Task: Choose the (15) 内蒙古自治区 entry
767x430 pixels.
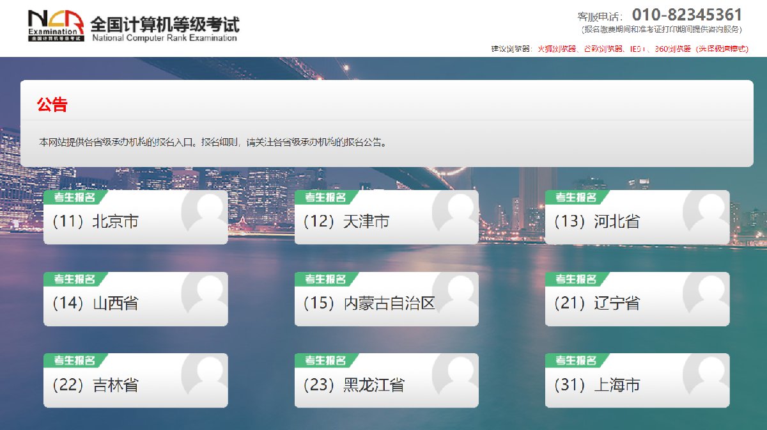Action: 369,303
